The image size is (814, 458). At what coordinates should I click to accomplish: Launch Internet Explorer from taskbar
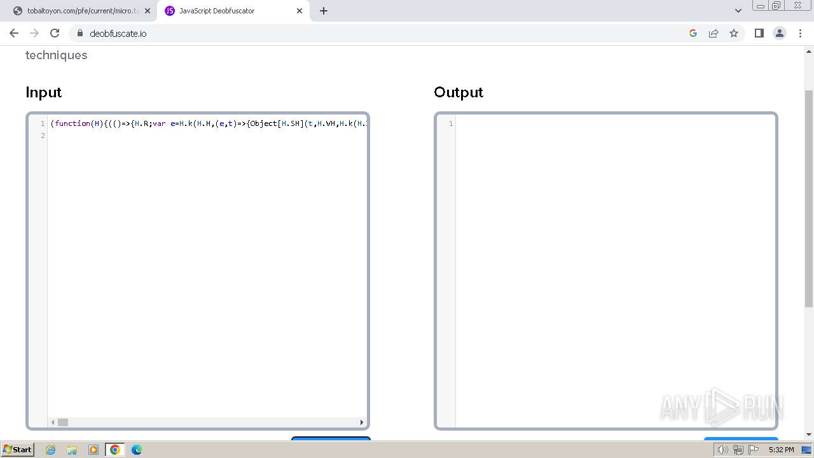[51, 450]
